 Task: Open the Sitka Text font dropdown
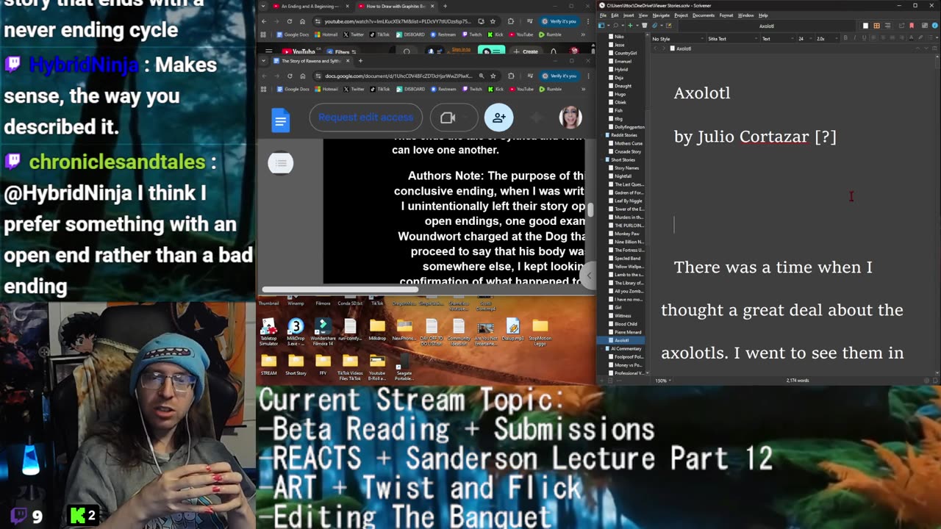point(732,39)
